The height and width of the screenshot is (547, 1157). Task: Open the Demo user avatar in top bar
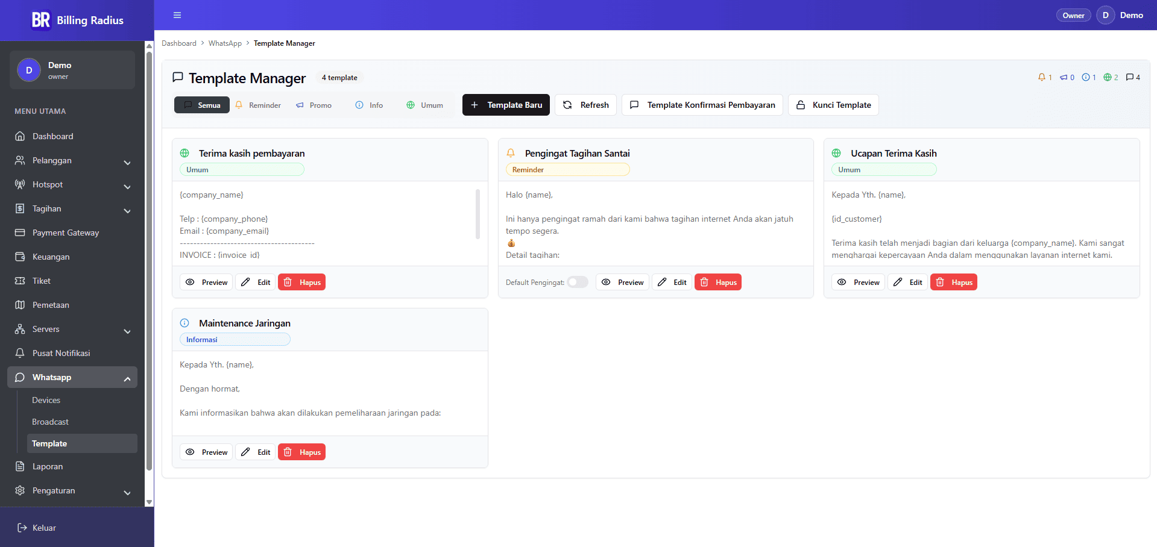tap(1106, 15)
